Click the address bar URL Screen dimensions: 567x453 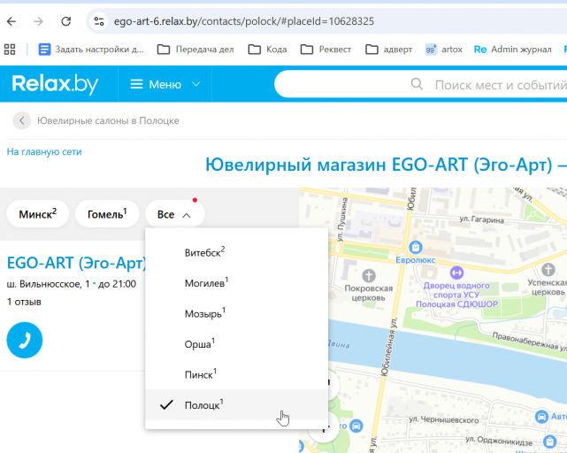pyautogui.click(x=244, y=21)
